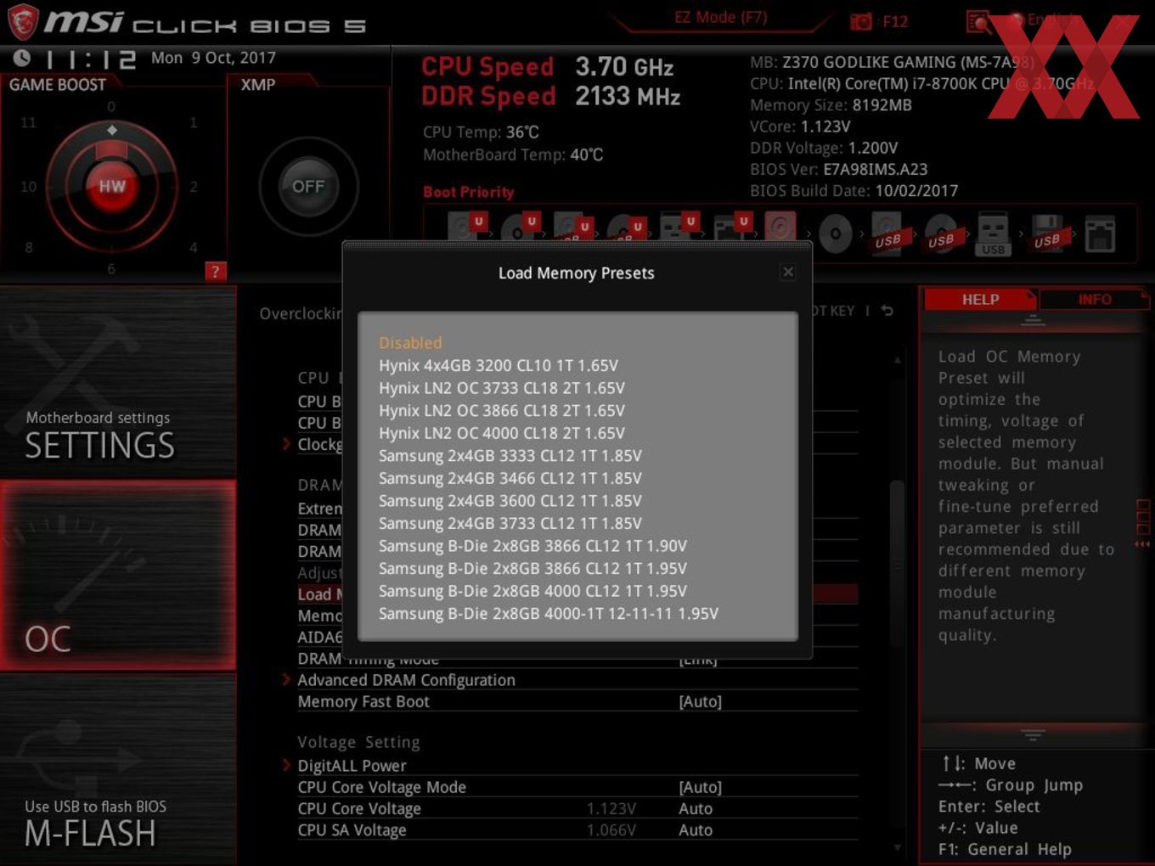Select the plain optical disc boot icon
The height and width of the screenshot is (866, 1155).
pyautogui.click(x=836, y=233)
